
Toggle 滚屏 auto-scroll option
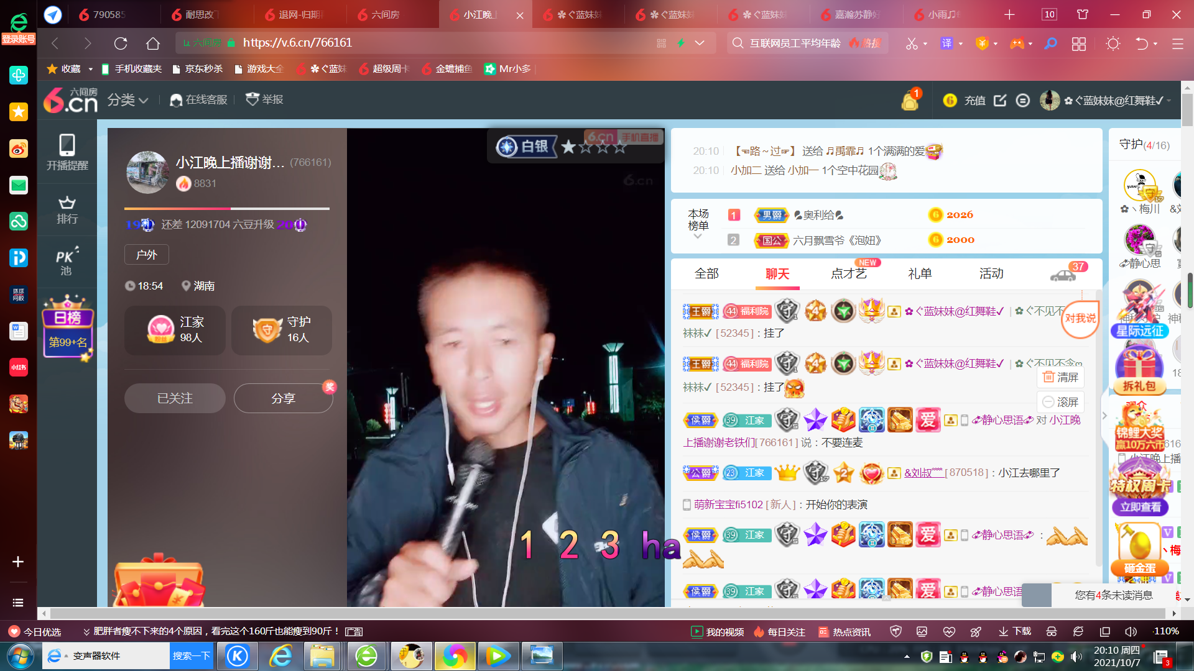pyautogui.click(x=1060, y=402)
